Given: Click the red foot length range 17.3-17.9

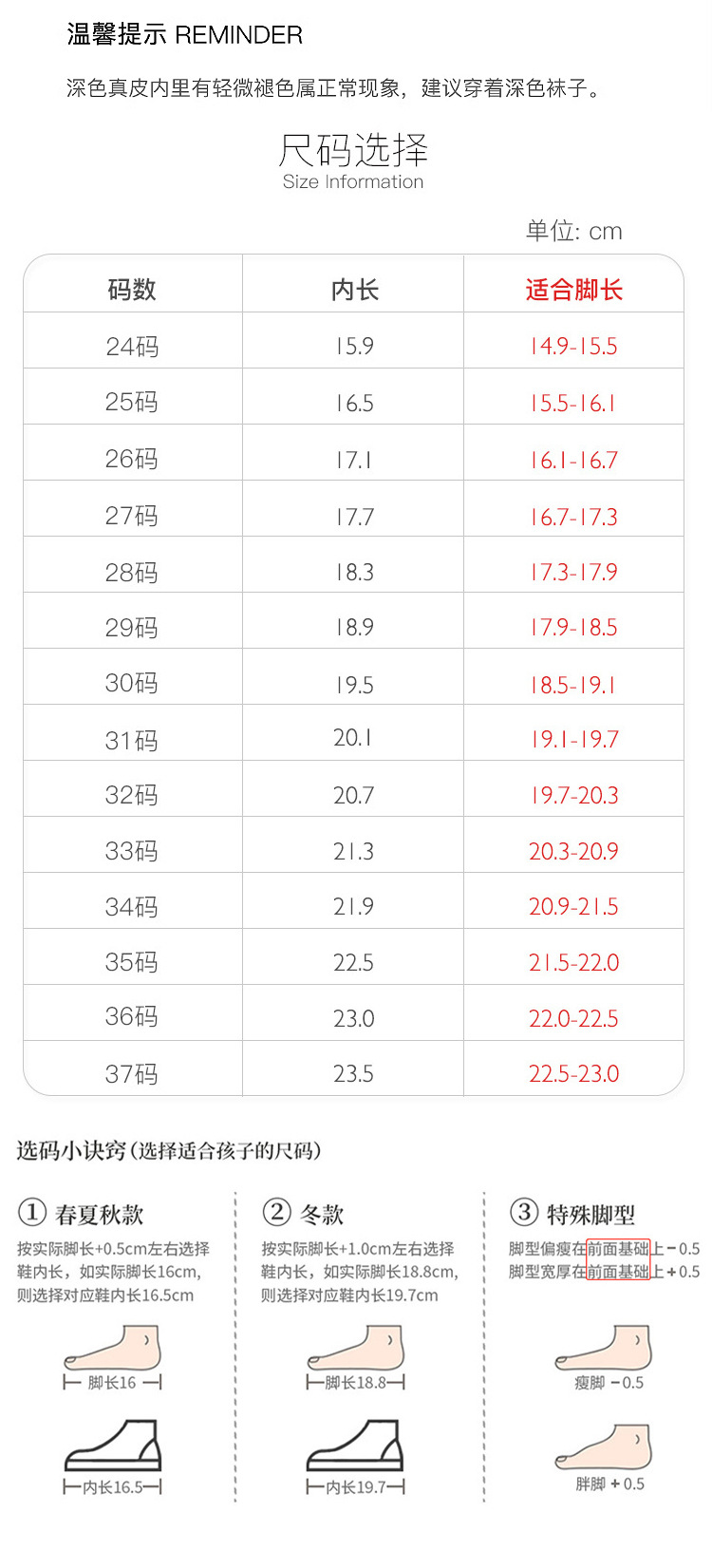Looking at the screenshot, I should pos(573,573).
